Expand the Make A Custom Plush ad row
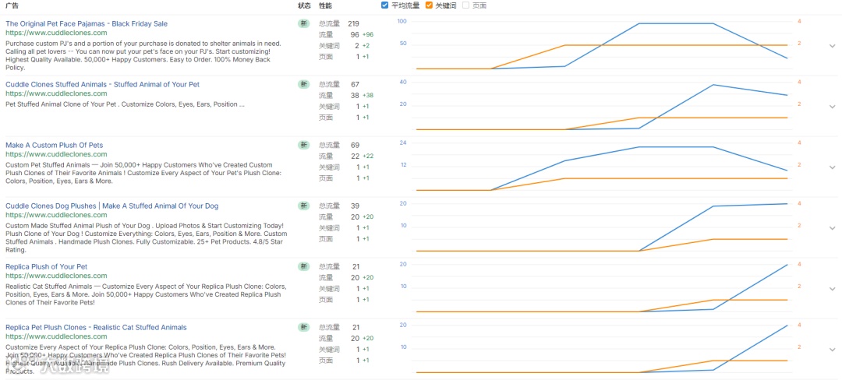The width and height of the screenshot is (842, 380). pyautogui.click(x=833, y=167)
